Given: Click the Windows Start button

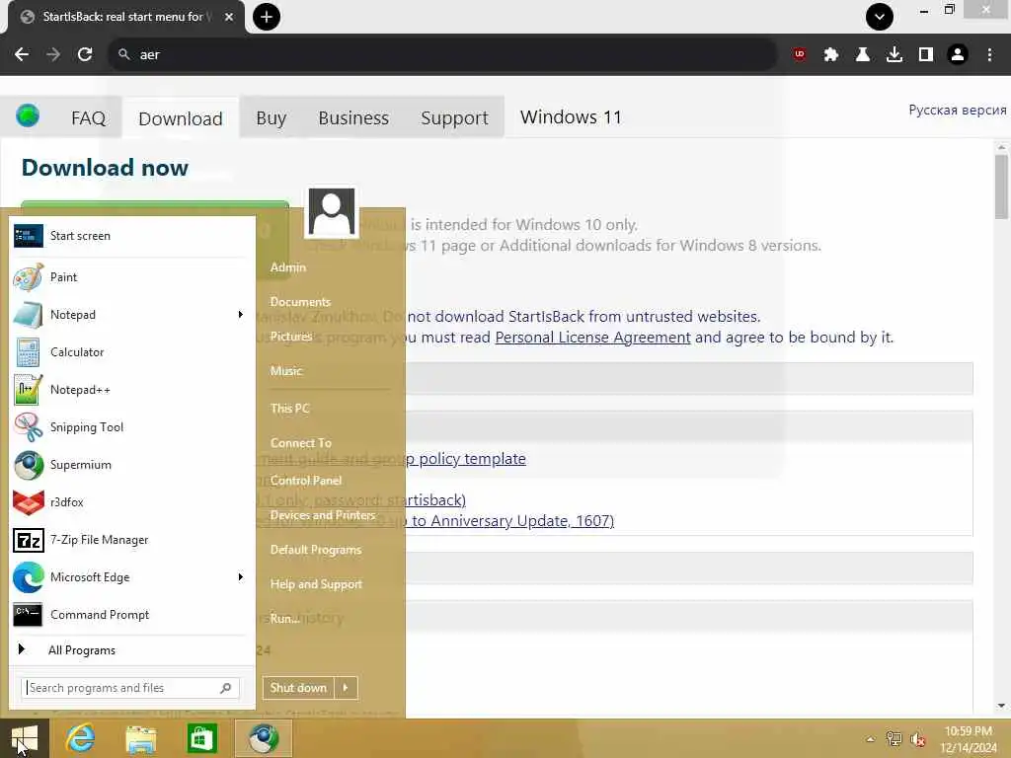Looking at the screenshot, I should tap(25, 738).
